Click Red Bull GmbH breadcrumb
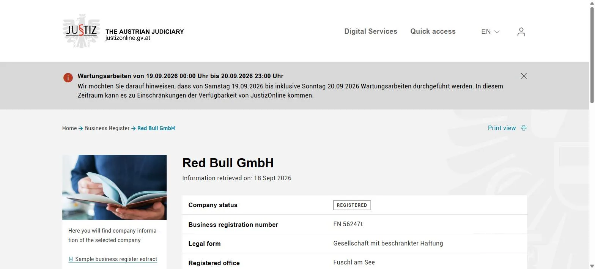 pyautogui.click(x=156, y=128)
